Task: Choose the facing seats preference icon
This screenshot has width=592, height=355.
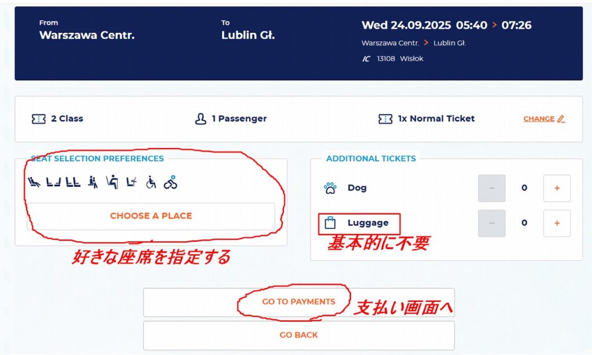Action: click(53, 183)
